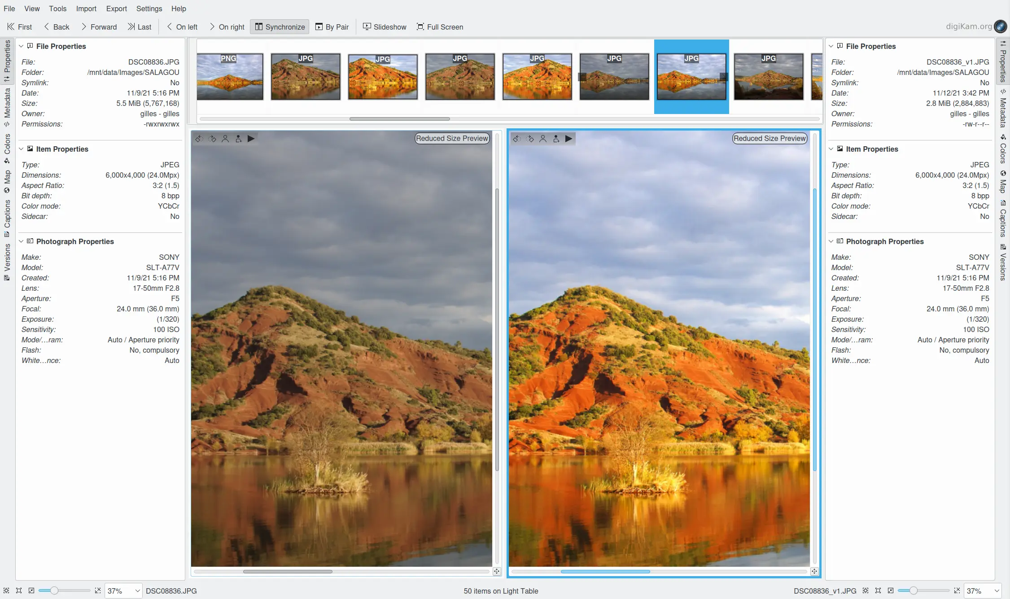Open the left 37% zoom dropdown

137,591
